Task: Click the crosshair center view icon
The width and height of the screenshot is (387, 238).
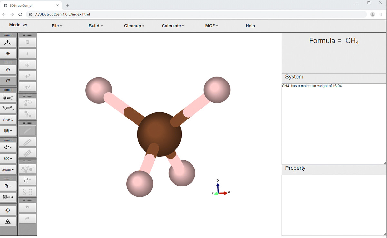Action: click(8, 210)
